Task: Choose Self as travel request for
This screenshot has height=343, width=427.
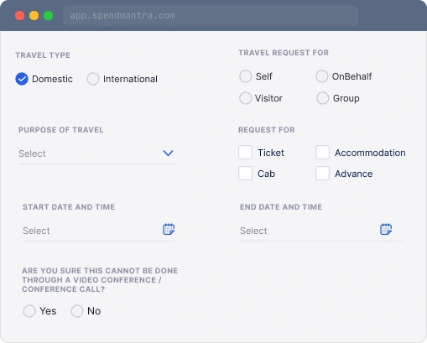Action: pyautogui.click(x=246, y=76)
